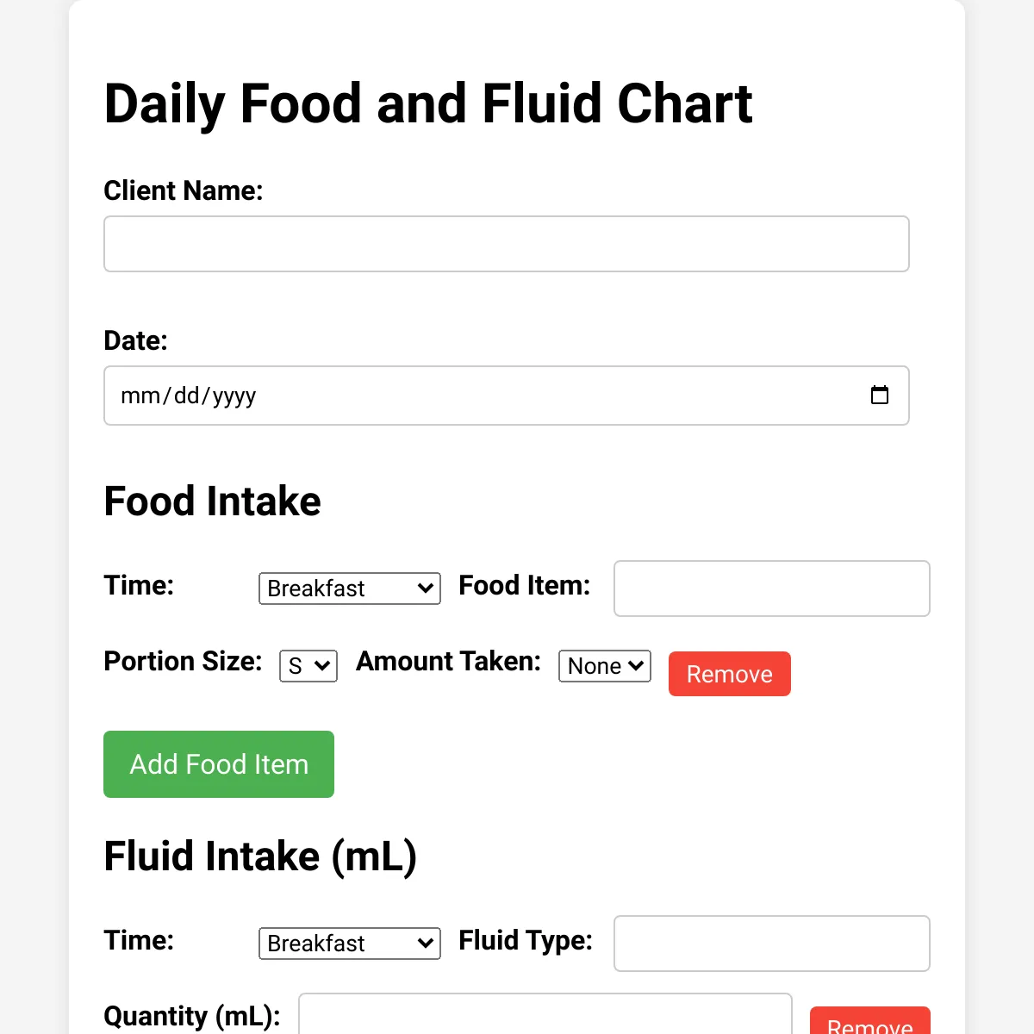Open Food Intake Time dropdown showing Breakfast

(x=350, y=589)
